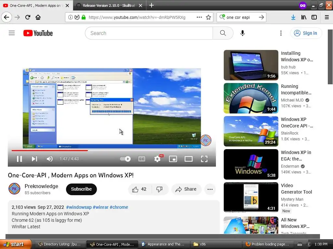Open more actions ellipsis below video
Image resolution: width=333 pixels, height=249 pixels.
click(x=210, y=189)
